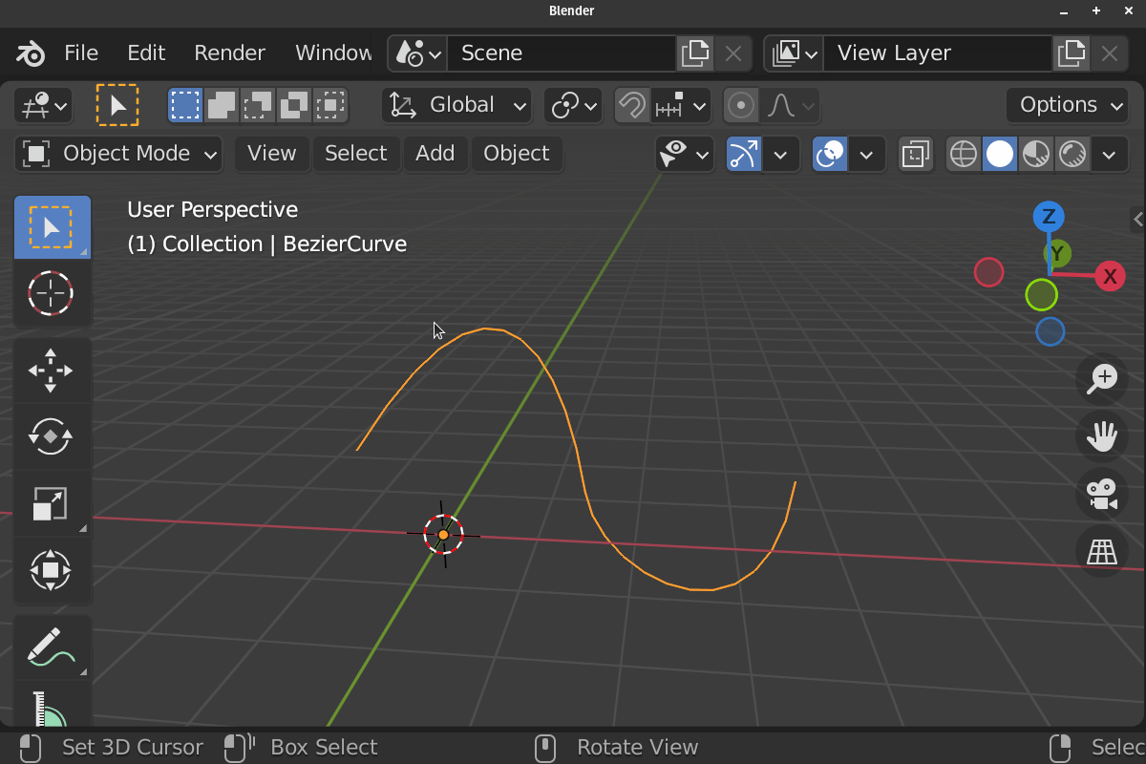Set selection mode to intersect

pos(330,105)
